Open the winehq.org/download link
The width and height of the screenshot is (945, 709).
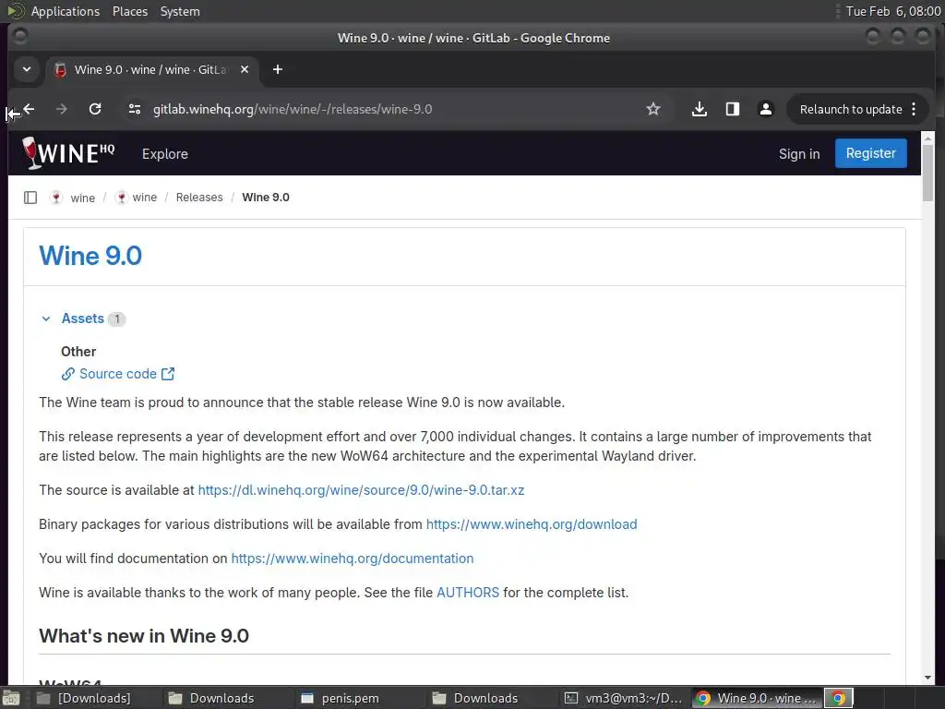pyautogui.click(x=532, y=524)
